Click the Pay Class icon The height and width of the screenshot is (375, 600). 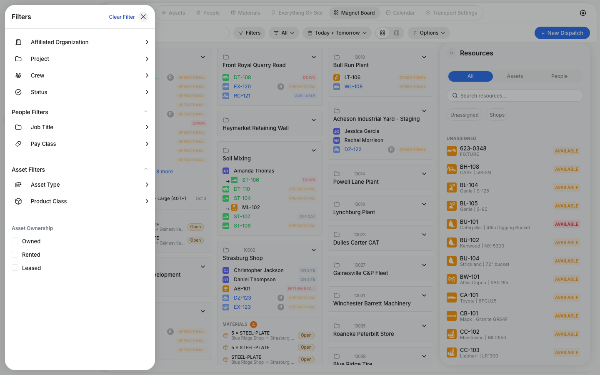tap(18, 144)
